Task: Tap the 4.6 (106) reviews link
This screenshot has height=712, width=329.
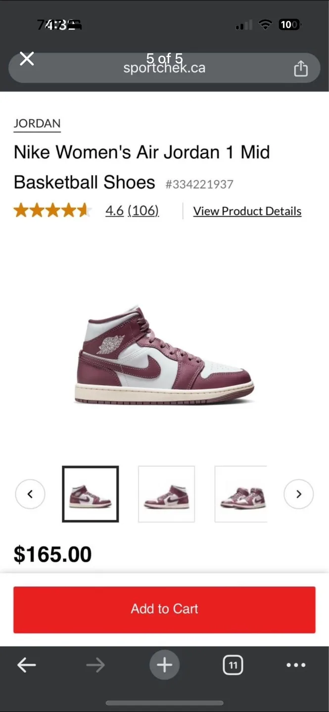Action: point(133,211)
